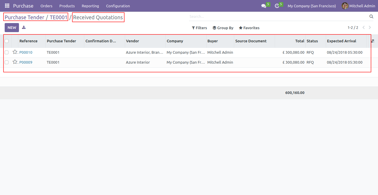Open optional columns settings icon

(372, 41)
